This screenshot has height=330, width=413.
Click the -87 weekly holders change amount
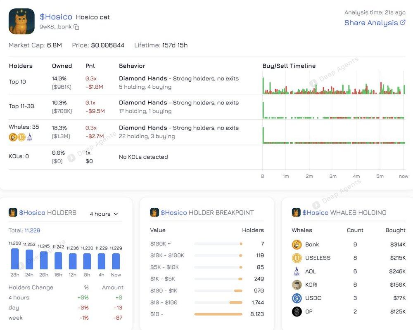tap(118, 318)
